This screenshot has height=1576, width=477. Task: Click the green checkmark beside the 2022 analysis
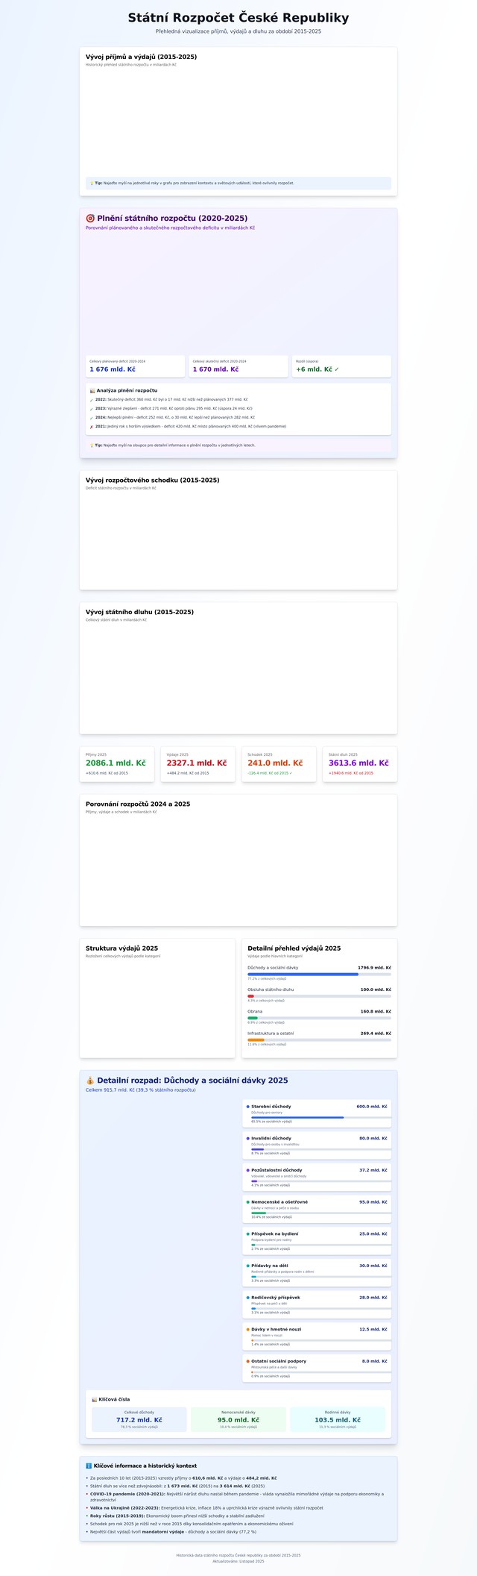pos(92,400)
